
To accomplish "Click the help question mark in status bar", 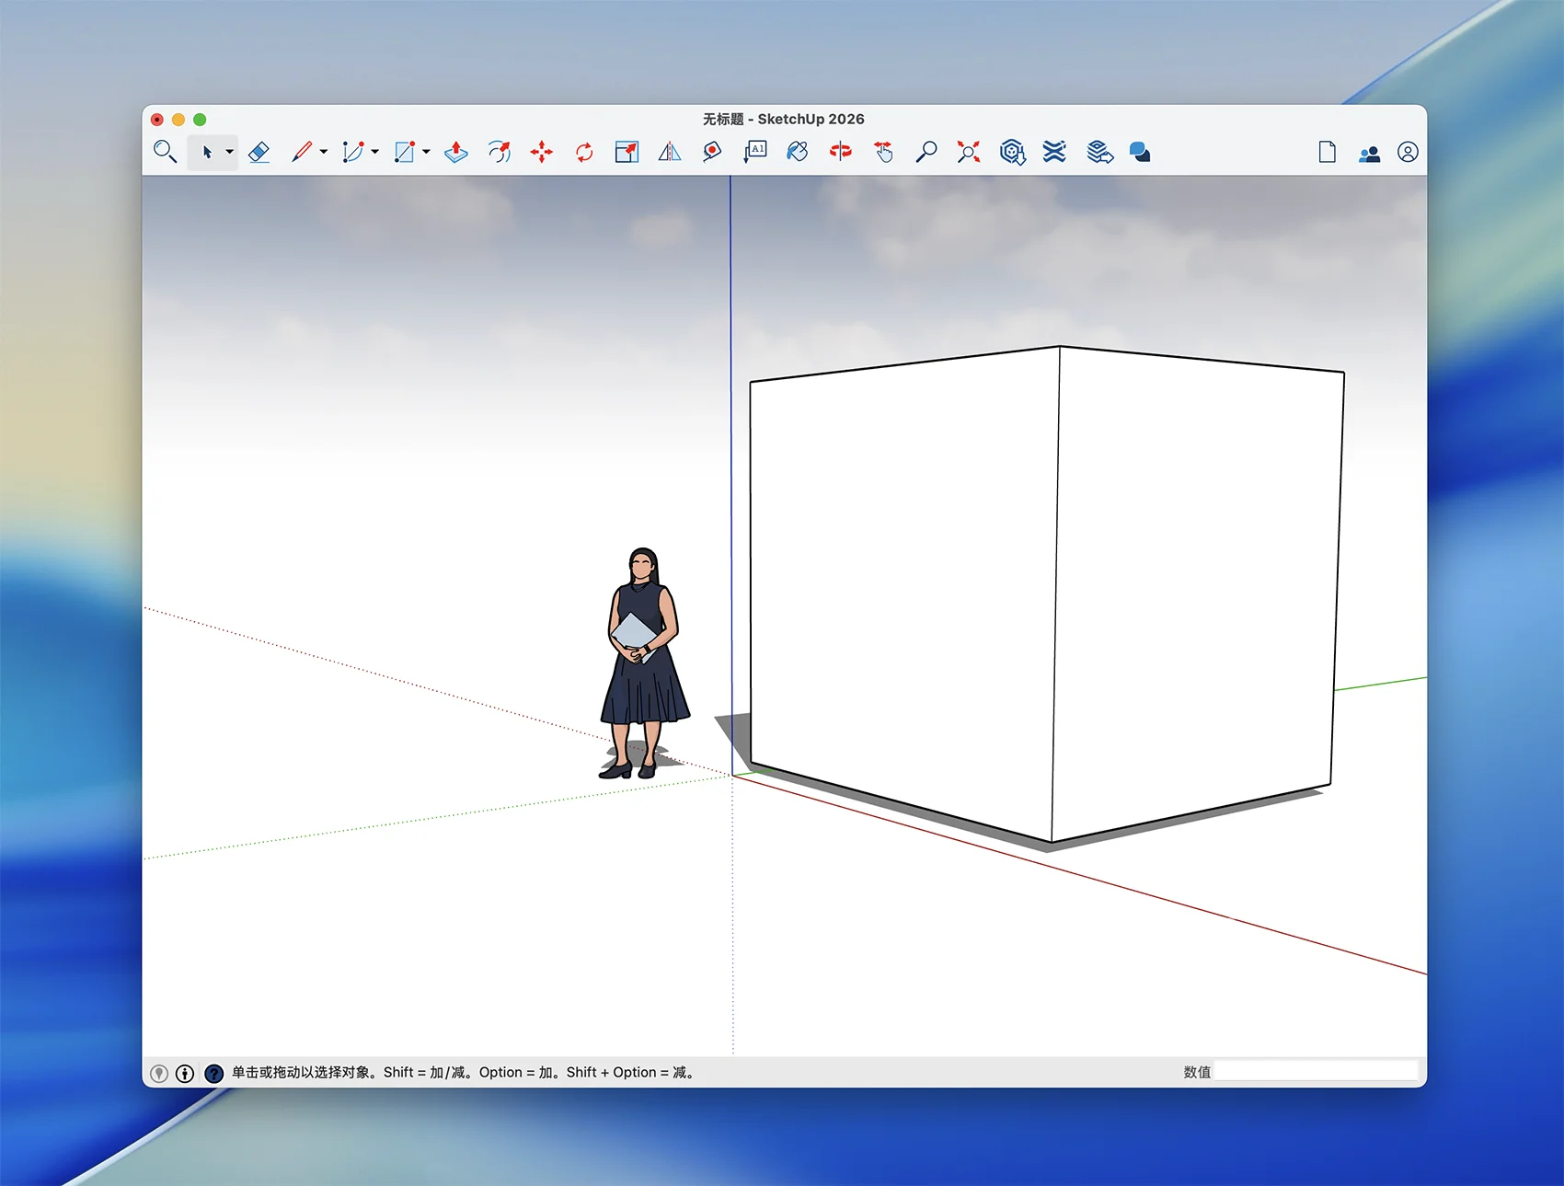I will click(x=213, y=1073).
